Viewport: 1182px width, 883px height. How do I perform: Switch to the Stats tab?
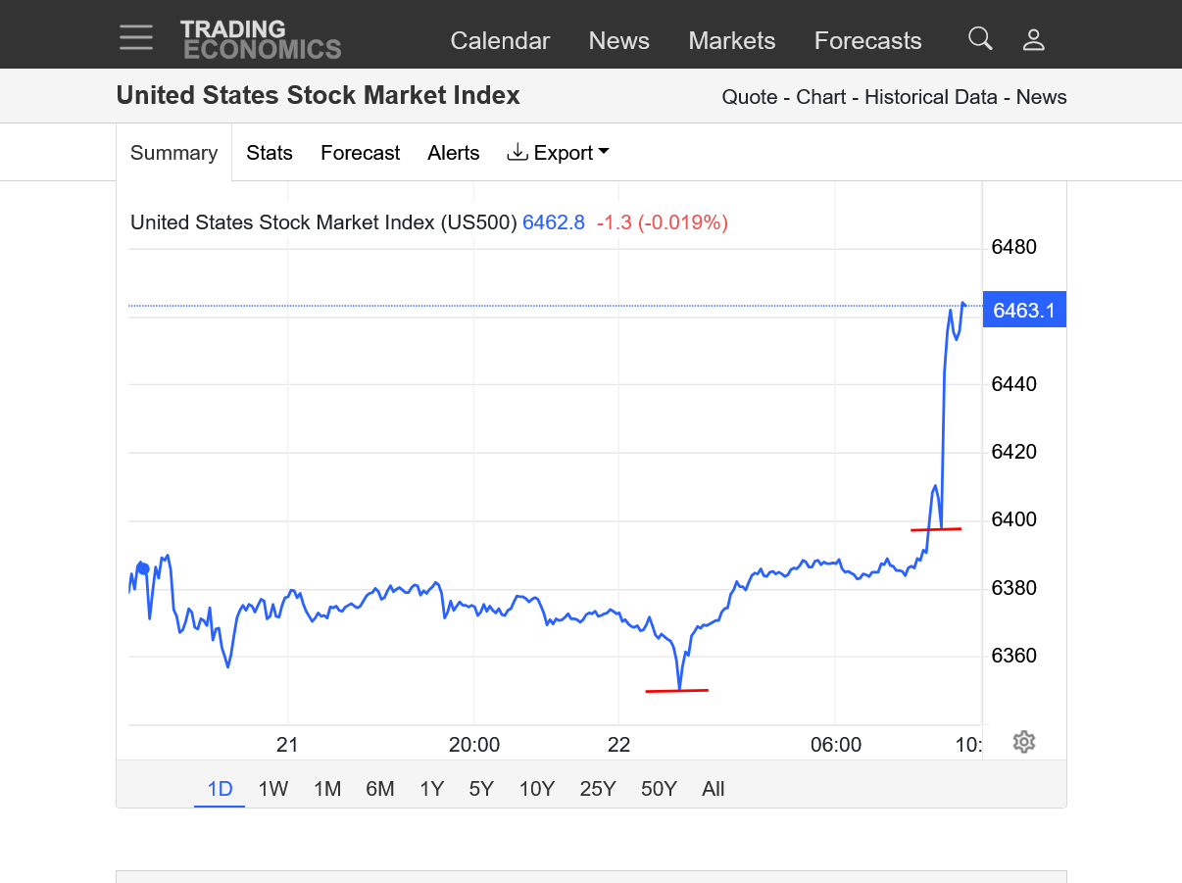(x=270, y=153)
